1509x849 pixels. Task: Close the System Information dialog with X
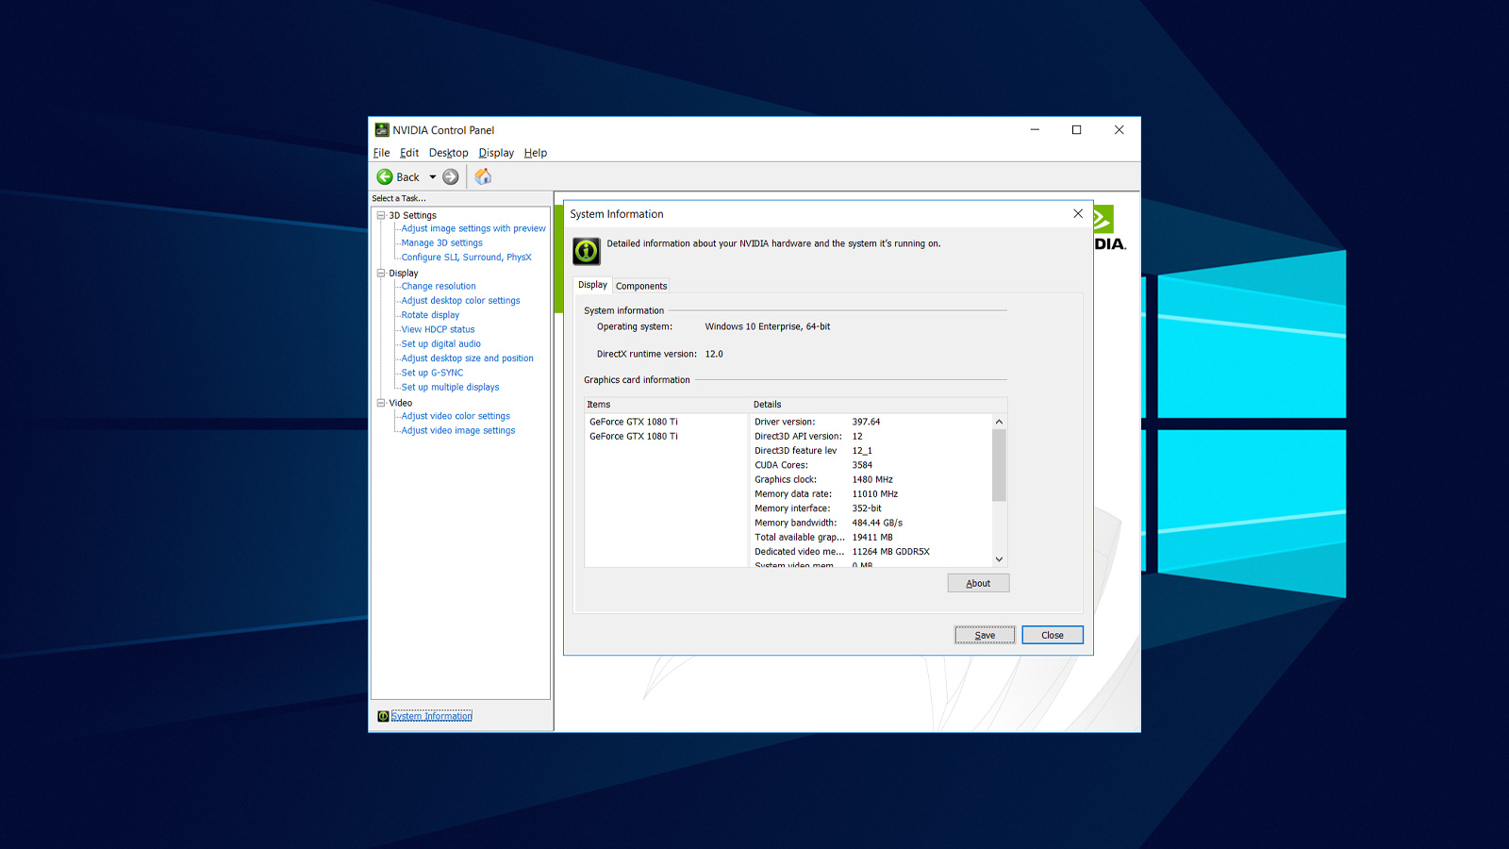coord(1078,214)
